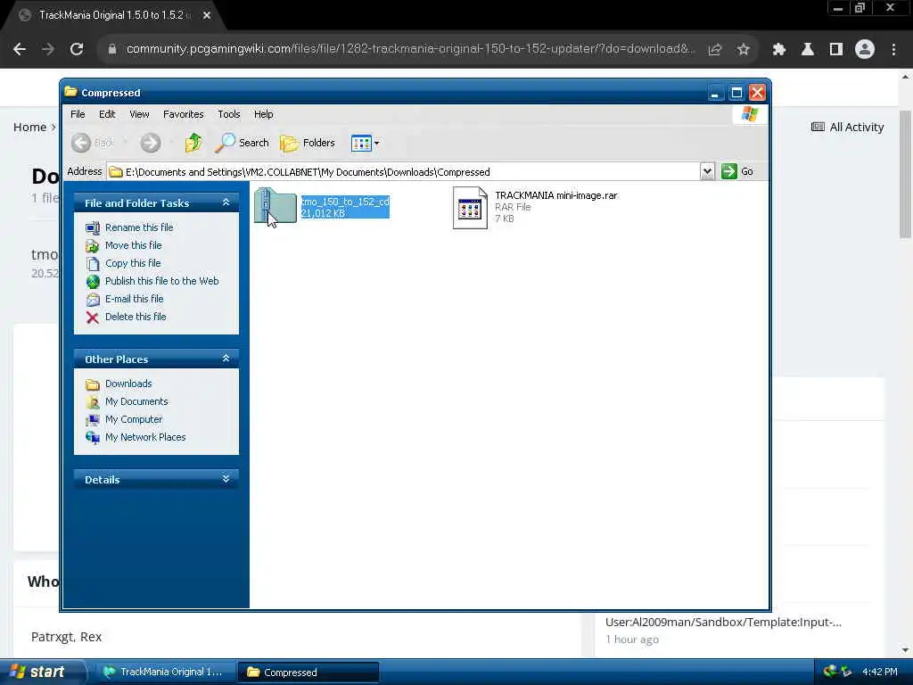Click the red X Delete icon
The height and width of the screenshot is (685, 913).
pyautogui.click(x=93, y=318)
